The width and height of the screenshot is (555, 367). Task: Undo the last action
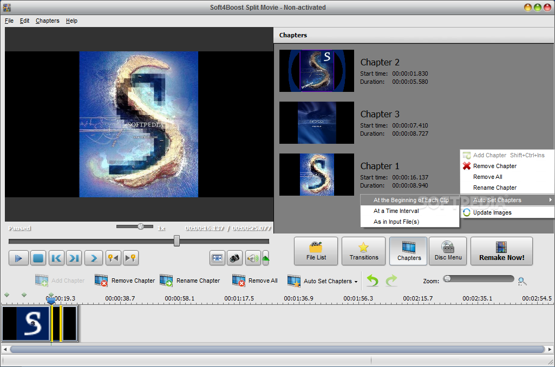[373, 281]
